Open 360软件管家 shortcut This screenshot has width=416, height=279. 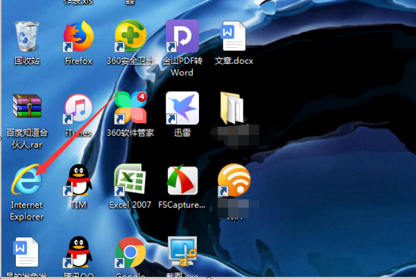tap(130, 108)
